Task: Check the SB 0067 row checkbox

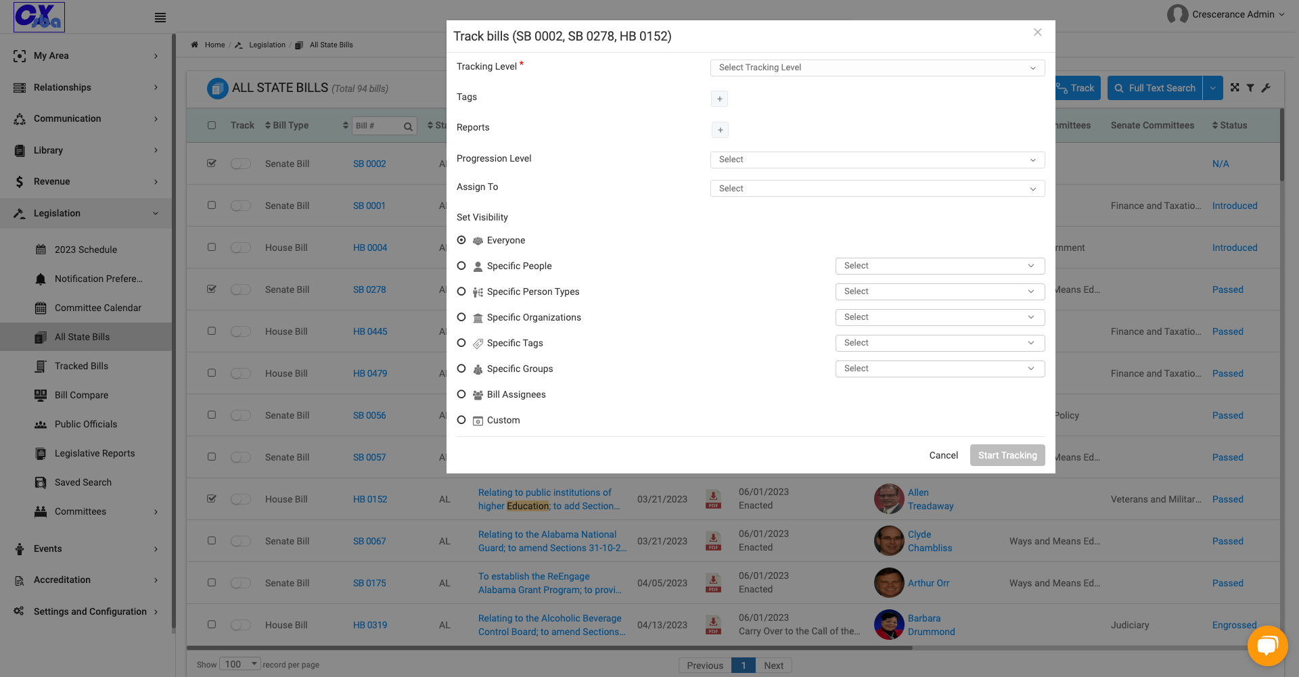Action: (x=212, y=540)
